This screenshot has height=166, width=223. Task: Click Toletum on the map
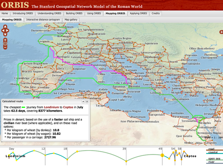click(42, 79)
